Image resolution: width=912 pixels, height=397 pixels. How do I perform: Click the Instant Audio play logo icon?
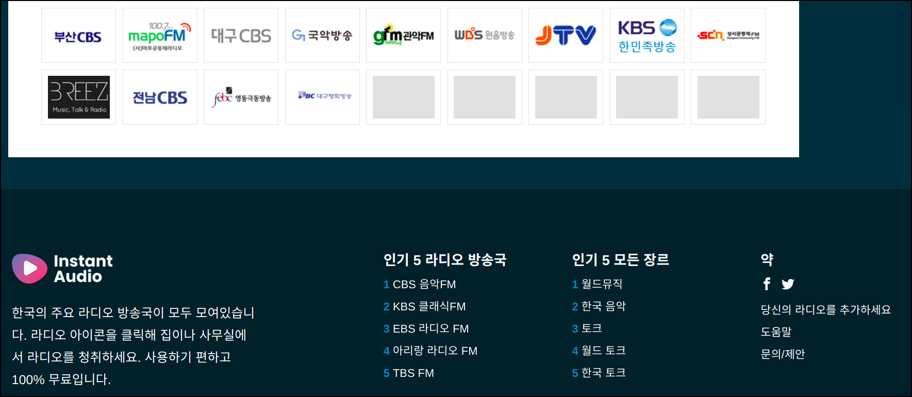[x=29, y=268]
